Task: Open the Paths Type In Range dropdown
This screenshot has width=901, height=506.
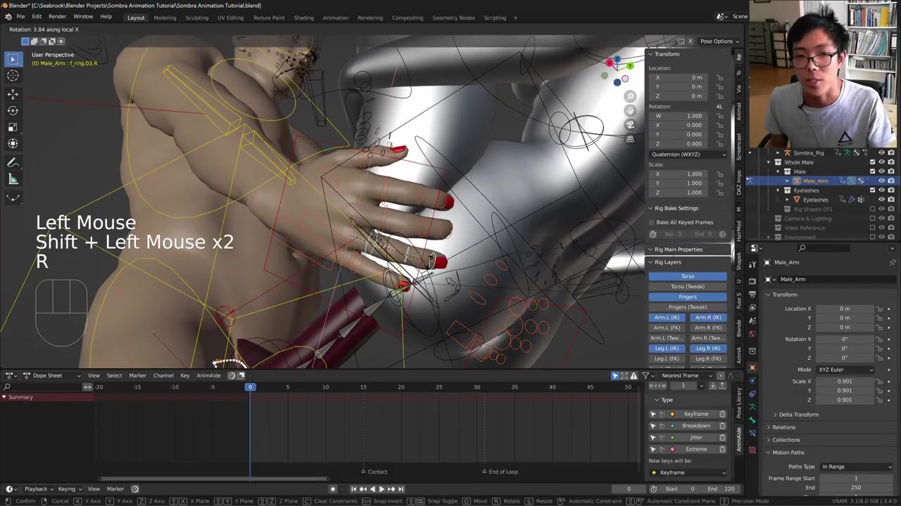Action: click(x=856, y=467)
